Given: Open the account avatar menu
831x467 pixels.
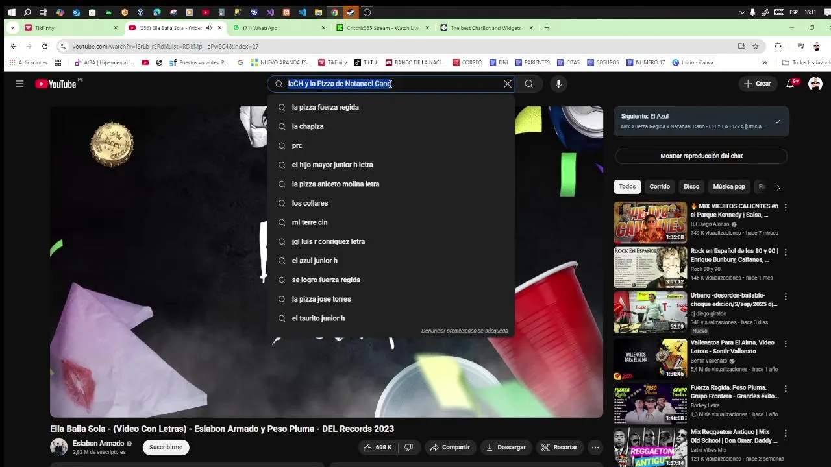Looking at the screenshot, I should 815,84.
